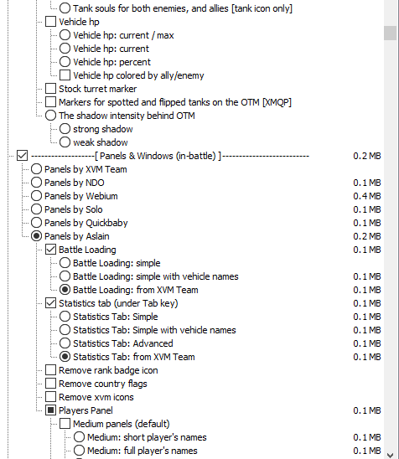Select Panels by XVM Team
The width and height of the screenshot is (399, 459).
36,169
